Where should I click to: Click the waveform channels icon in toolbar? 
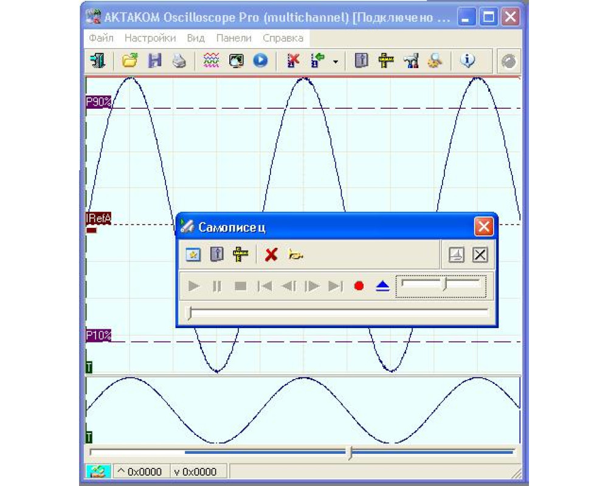[x=211, y=61]
